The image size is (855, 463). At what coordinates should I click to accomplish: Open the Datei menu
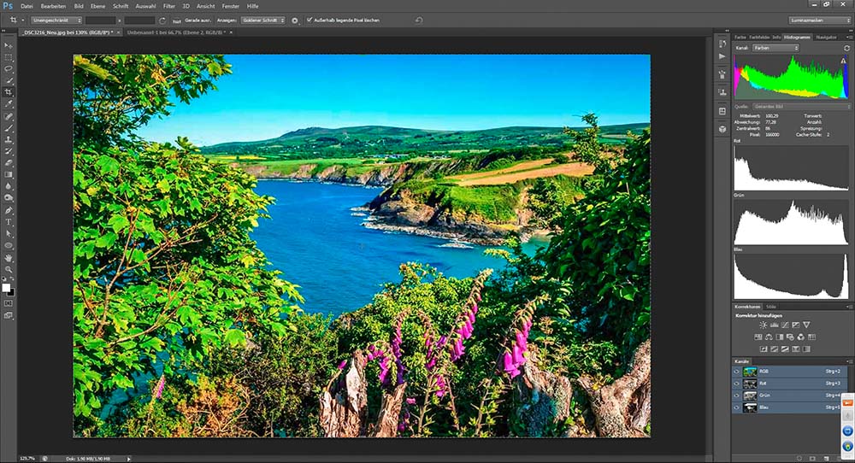(27, 6)
